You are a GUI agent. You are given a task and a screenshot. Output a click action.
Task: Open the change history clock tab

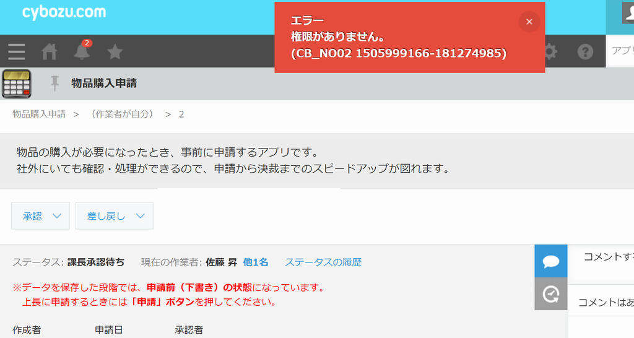(x=550, y=294)
